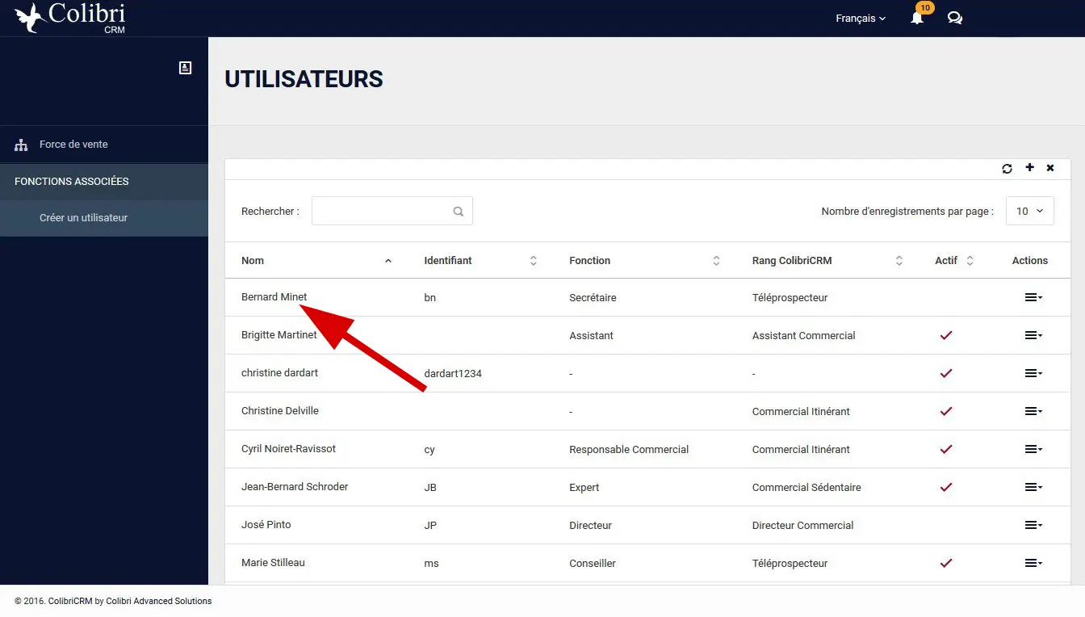Open actions menu for Cyril Noiret-Ravissot

click(1033, 449)
